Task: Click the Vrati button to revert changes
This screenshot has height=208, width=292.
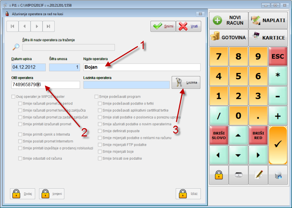Action: coord(188,26)
